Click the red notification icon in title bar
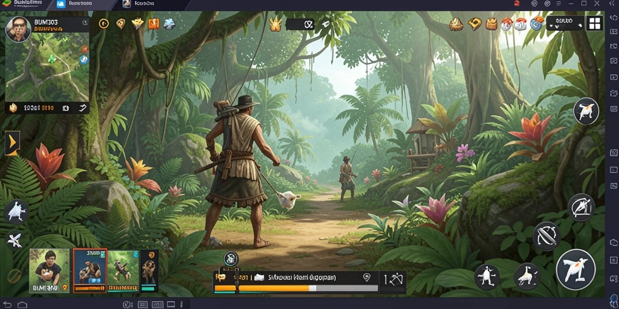Screen dimensions: 619x309 pos(517,4)
